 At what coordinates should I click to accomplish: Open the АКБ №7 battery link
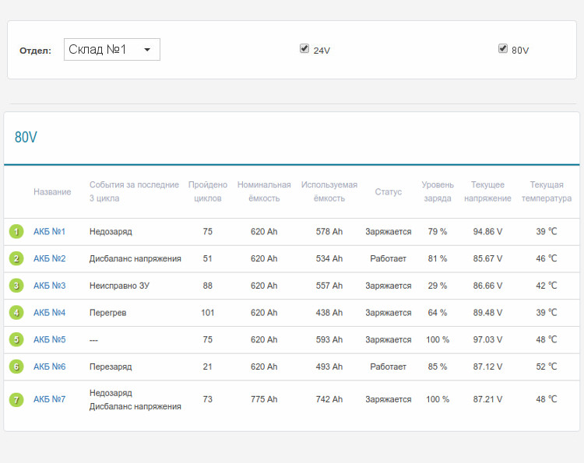click(x=49, y=399)
